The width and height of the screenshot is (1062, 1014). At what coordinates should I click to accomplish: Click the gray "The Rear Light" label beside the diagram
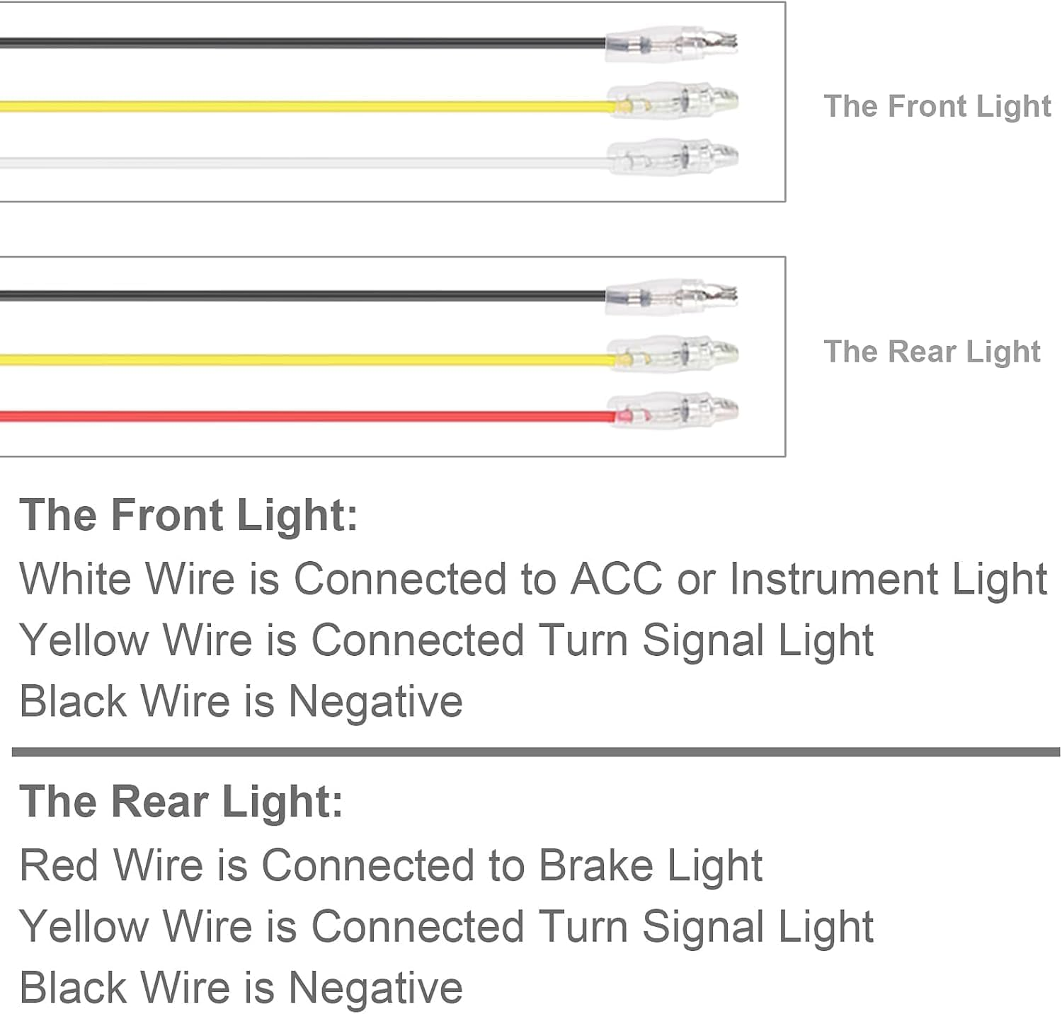point(932,352)
